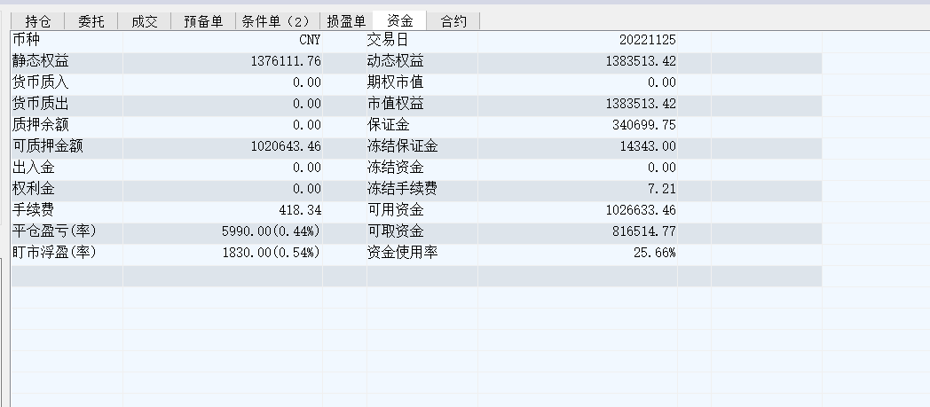Image resolution: width=930 pixels, height=407 pixels.
Task: Click the 平仓盈亏(率) label
Action: [x=54, y=231]
